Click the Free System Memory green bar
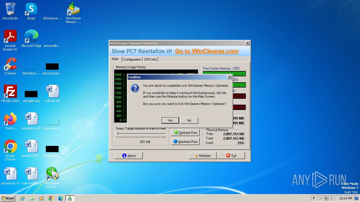The height and width of the screenshot is (202, 360). tap(224, 74)
